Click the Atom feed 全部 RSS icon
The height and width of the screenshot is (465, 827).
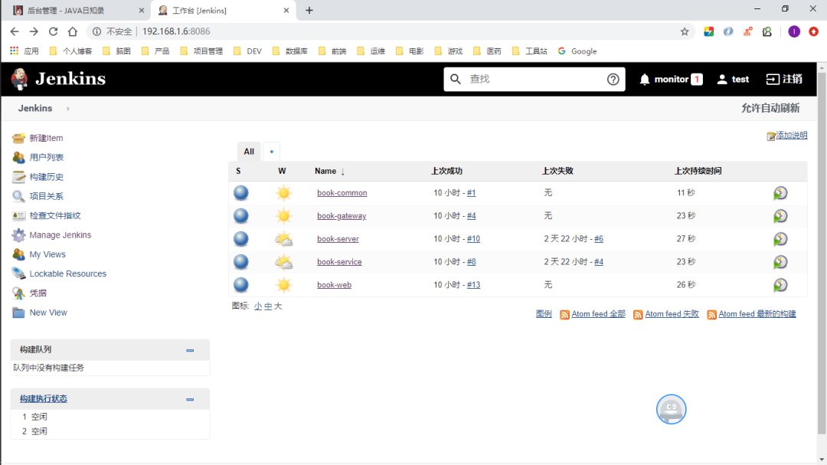[564, 315]
